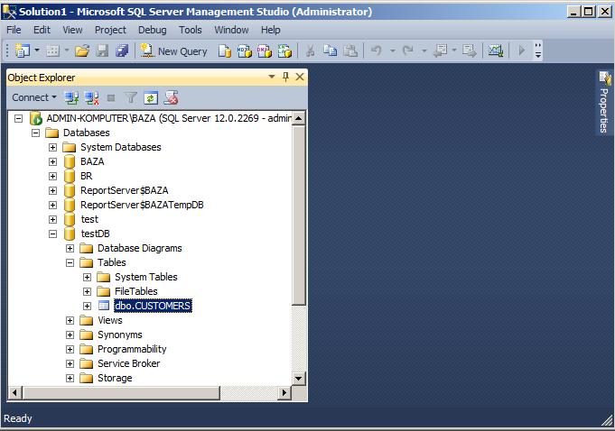This screenshot has height=431, width=615.
Task: Click the Undo arrow icon
Action: click(377, 50)
